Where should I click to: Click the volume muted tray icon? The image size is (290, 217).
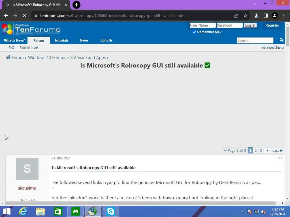point(263,212)
